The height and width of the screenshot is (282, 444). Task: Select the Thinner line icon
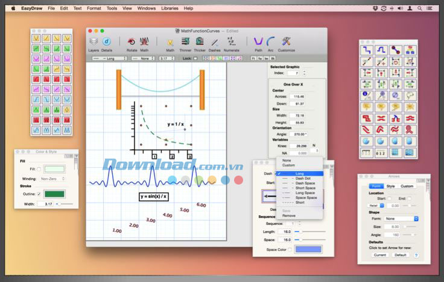click(185, 41)
